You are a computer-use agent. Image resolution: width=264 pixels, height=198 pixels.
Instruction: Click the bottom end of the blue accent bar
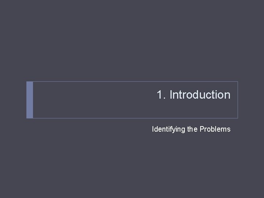30,116
